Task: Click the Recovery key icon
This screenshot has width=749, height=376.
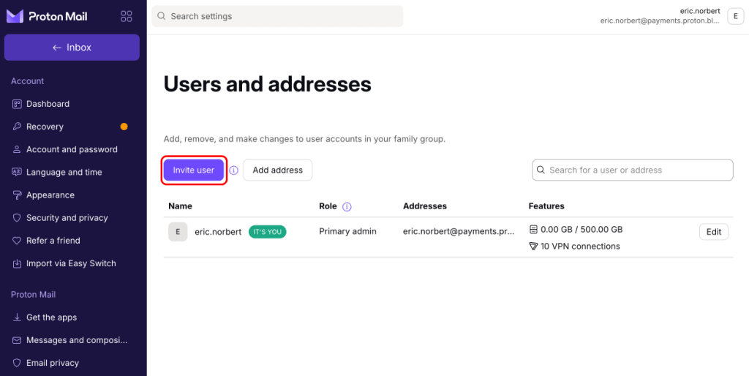Action: pyautogui.click(x=17, y=127)
